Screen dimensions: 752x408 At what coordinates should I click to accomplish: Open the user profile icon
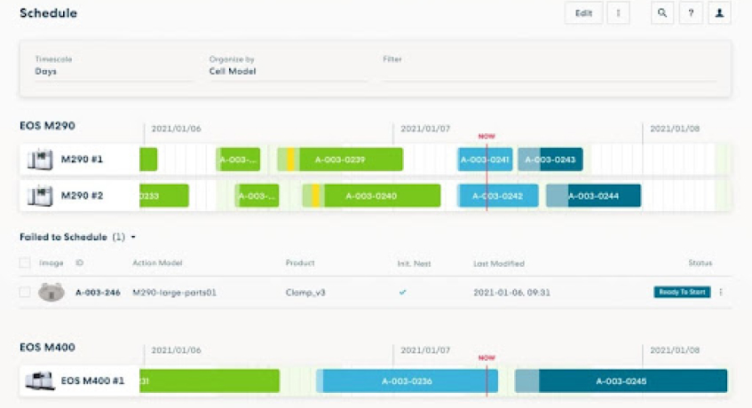click(719, 13)
